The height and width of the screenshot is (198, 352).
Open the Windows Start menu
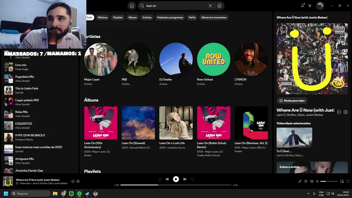[6, 194]
